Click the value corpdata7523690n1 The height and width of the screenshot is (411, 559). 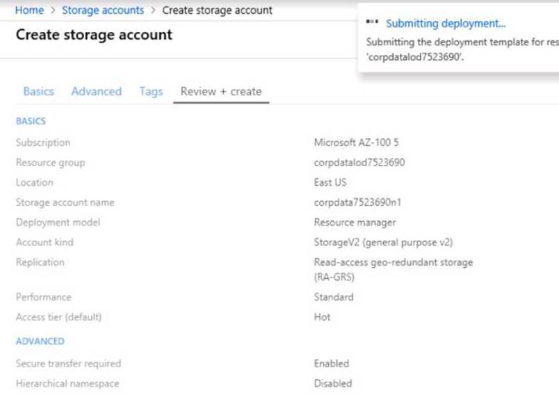tap(357, 202)
